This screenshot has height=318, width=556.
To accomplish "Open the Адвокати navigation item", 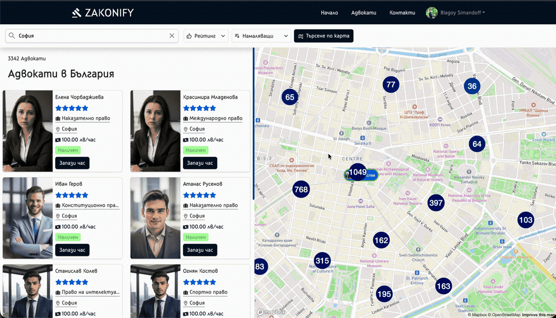I will [364, 13].
